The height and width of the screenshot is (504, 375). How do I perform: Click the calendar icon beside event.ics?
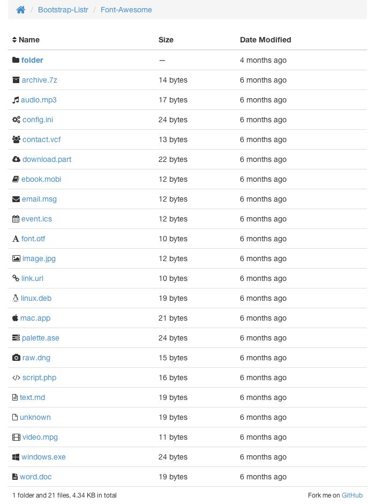pos(16,219)
